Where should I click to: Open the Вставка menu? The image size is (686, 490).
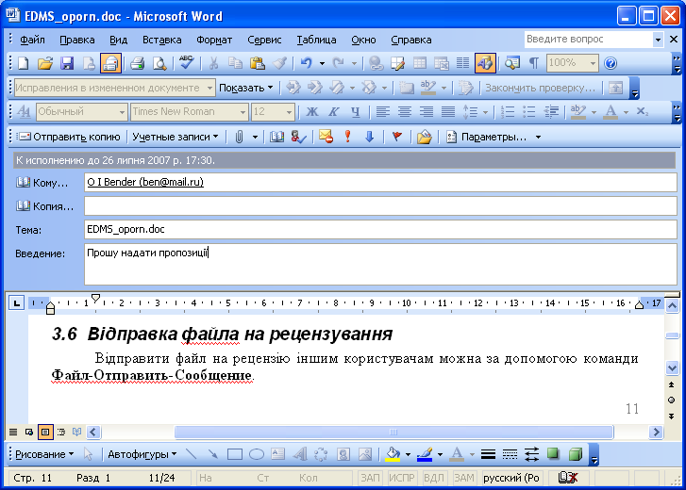coord(162,40)
